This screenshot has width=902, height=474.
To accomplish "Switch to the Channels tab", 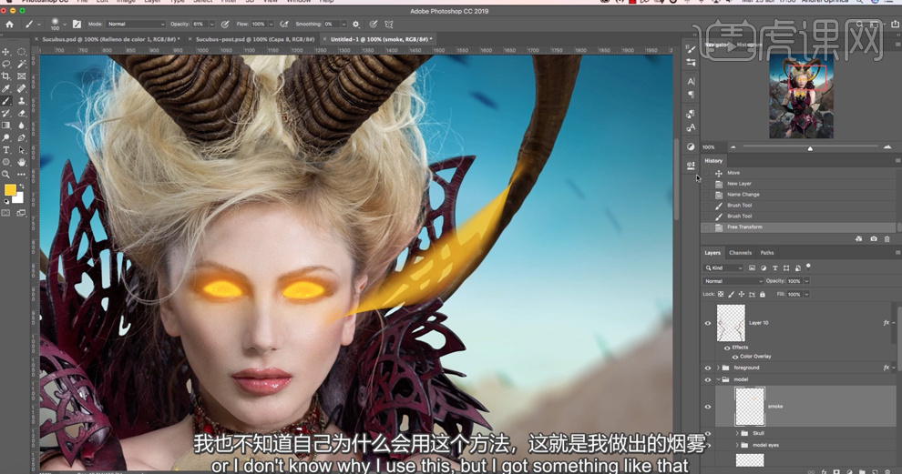I will click(x=740, y=253).
